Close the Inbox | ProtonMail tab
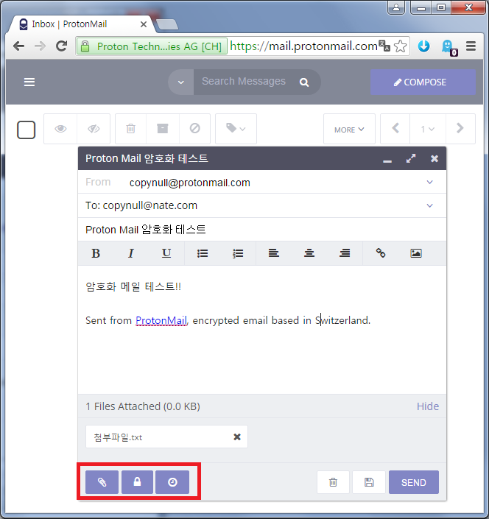This screenshot has width=489, height=519. click(144, 24)
